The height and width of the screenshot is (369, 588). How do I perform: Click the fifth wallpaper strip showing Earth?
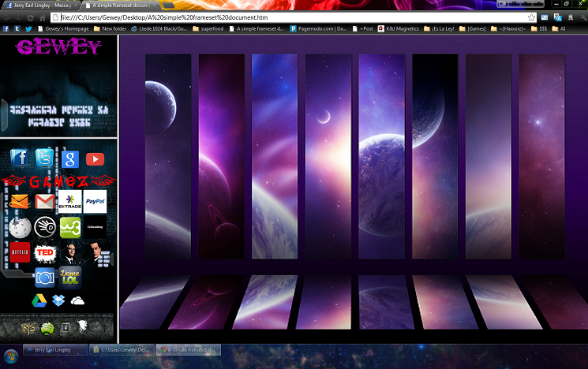click(382, 156)
